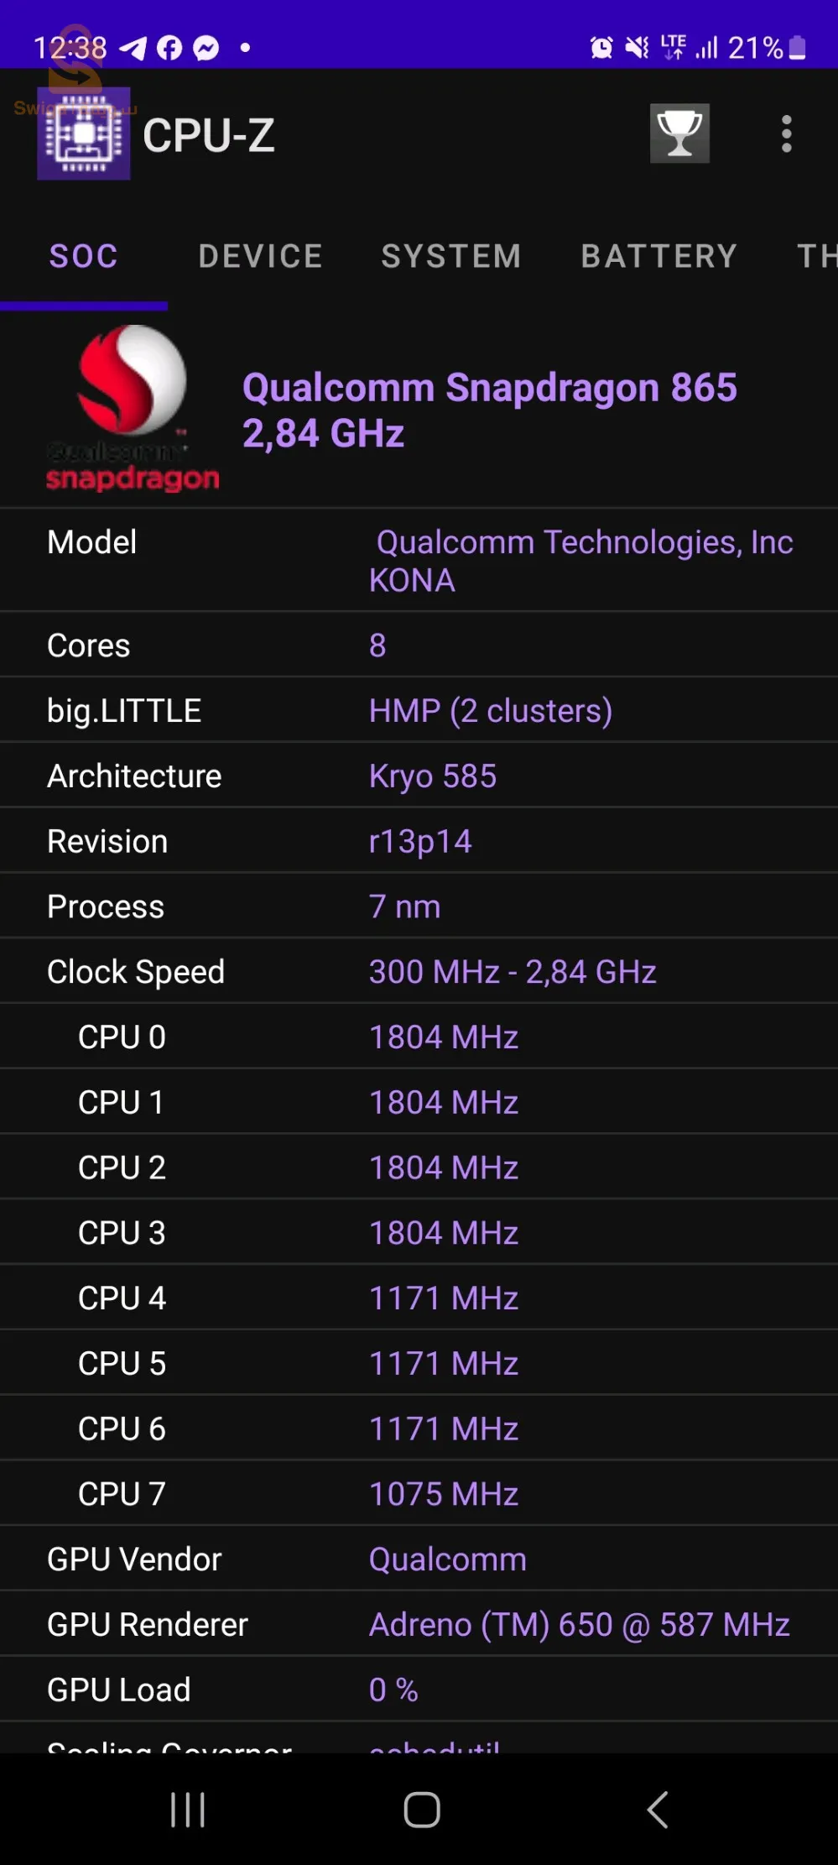The width and height of the screenshot is (838, 1865).
Task: Tap the trophy benchmark icon
Action: pos(679,133)
